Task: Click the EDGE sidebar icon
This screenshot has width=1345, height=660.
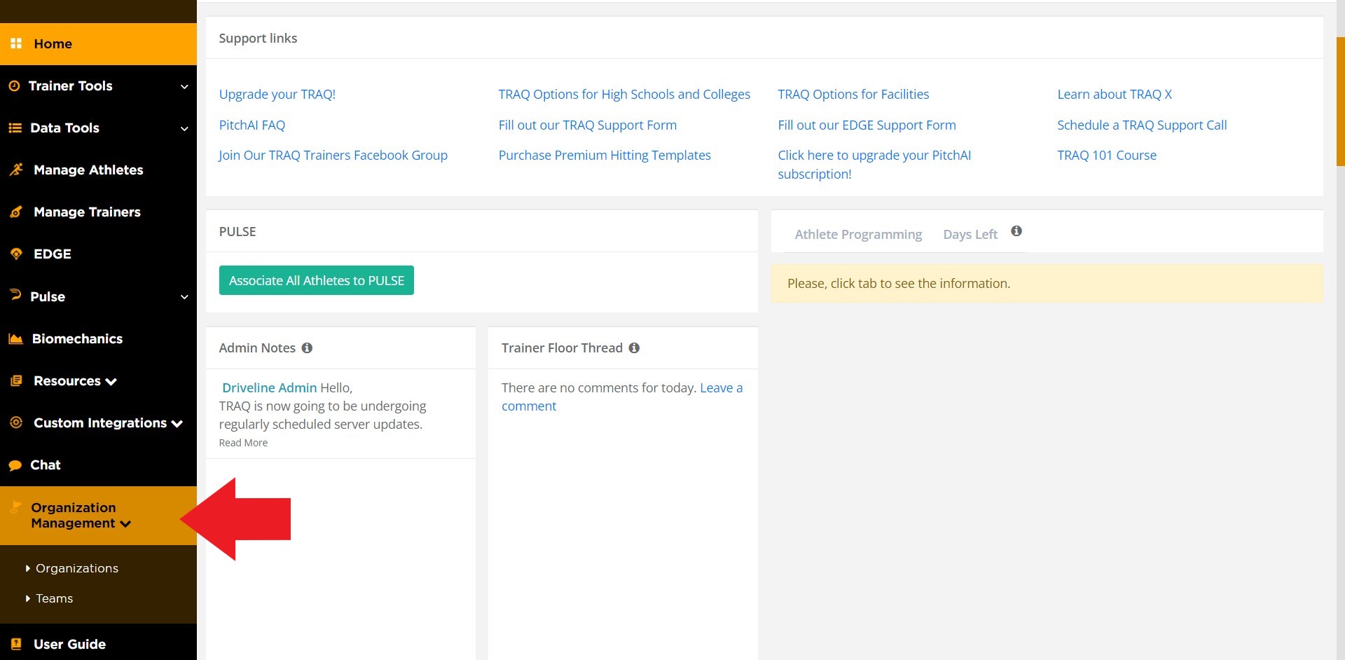Action: (16, 254)
